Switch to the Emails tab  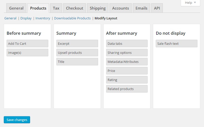[x=141, y=8]
